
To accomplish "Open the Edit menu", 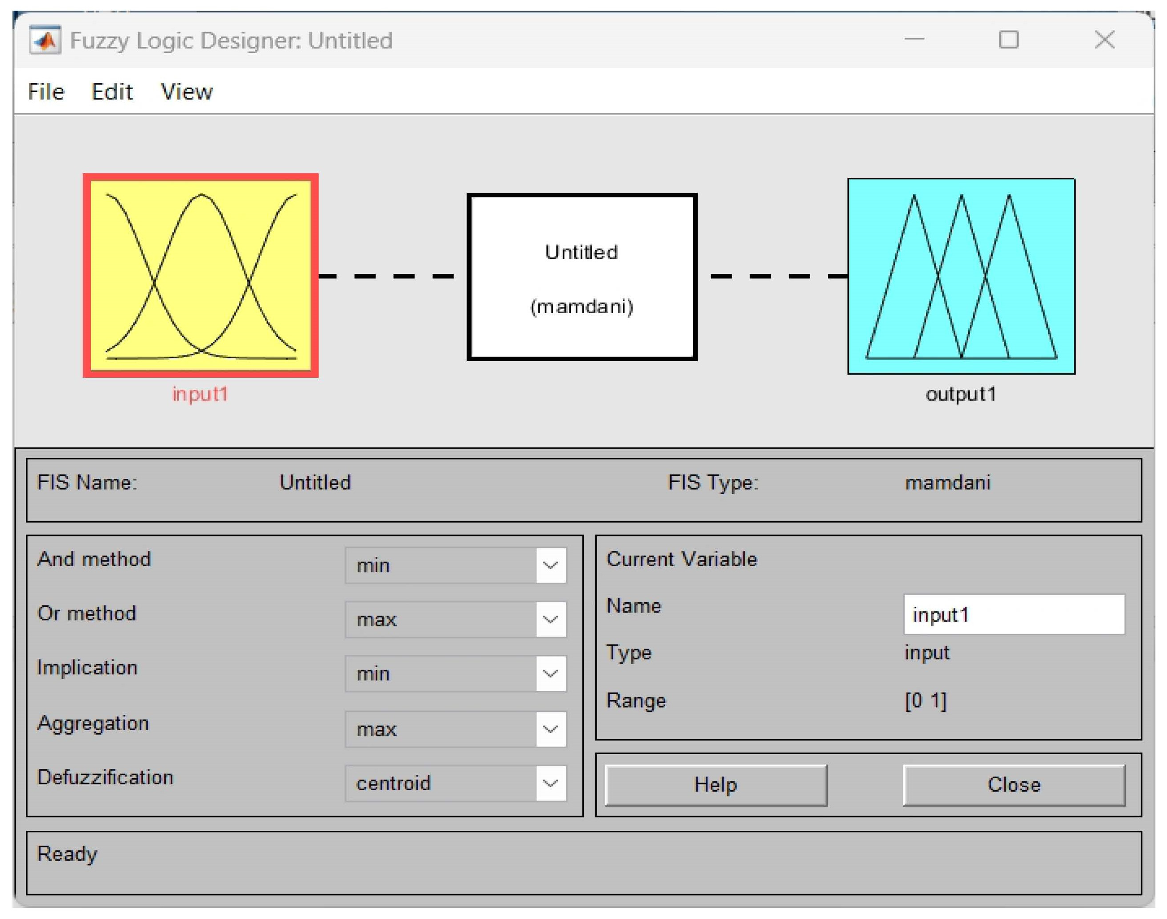I will coord(112,92).
